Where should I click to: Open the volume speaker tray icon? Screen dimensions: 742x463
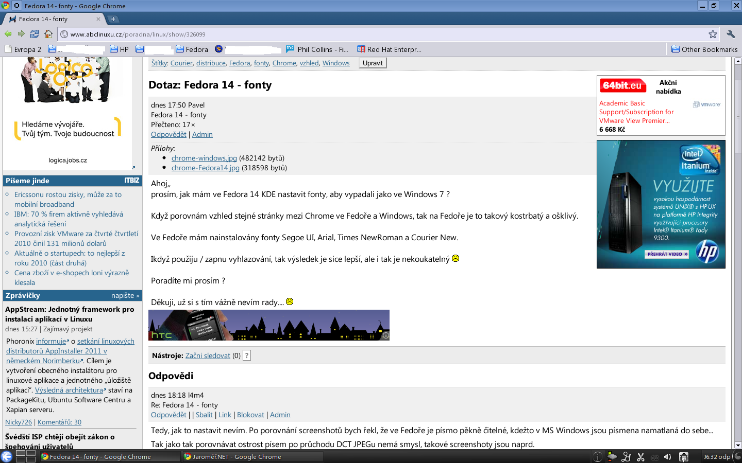pyautogui.click(x=667, y=456)
